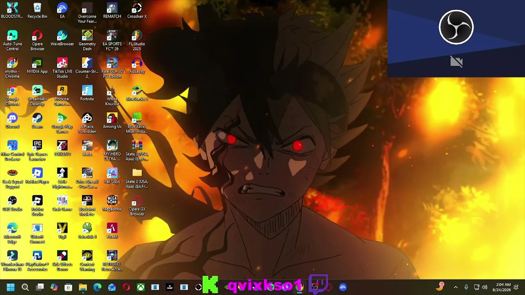Open the Skate 3 WinRAR archive
Screen dimensions: 525x295
point(137,150)
